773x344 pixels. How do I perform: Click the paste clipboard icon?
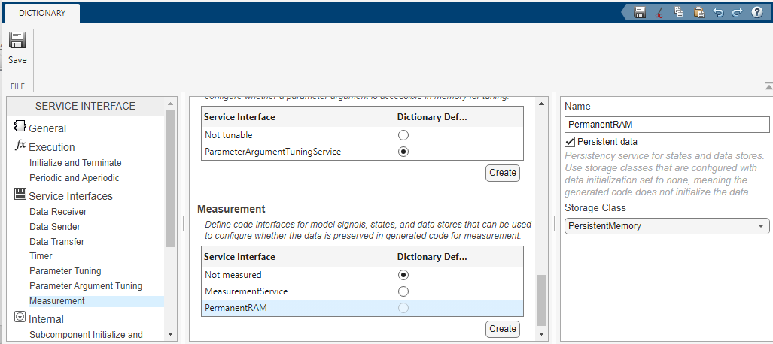[698, 12]
